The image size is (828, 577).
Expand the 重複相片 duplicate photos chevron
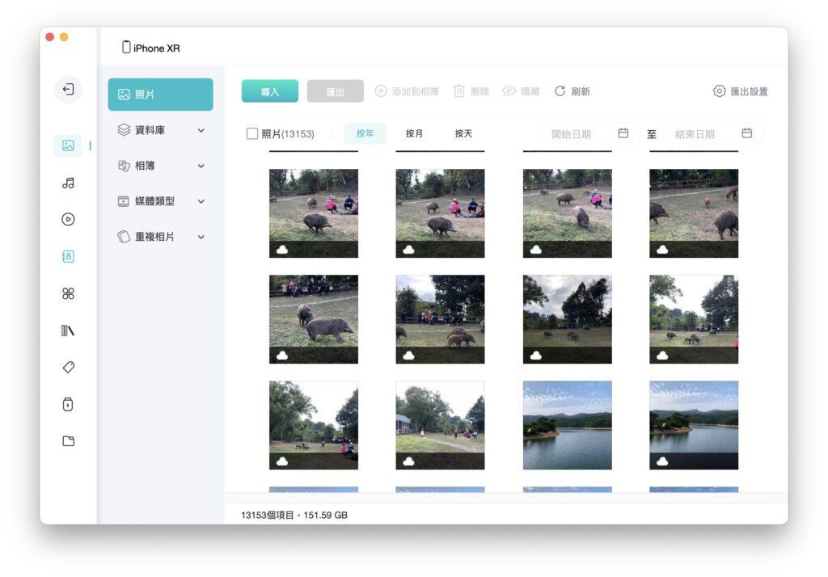point(201,237)
